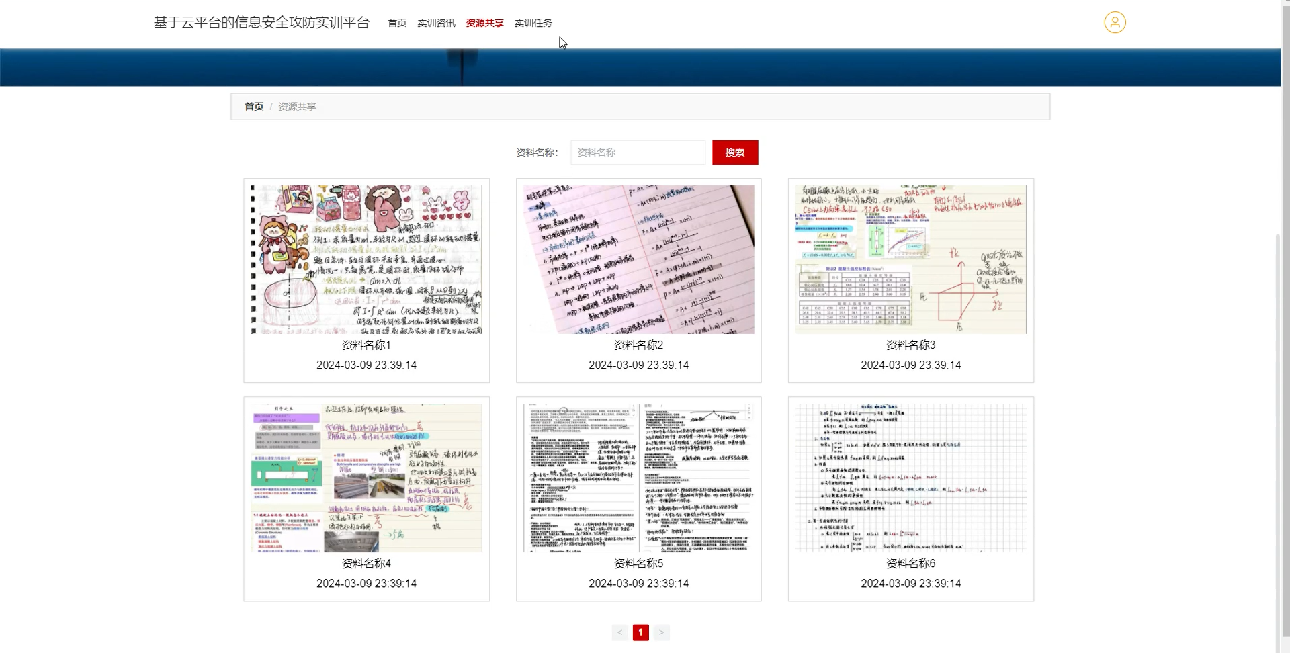Select page 1 in pagination
The image size is (1290, 653).
coord(641,632)
